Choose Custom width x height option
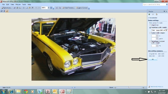The image size is (168, 94). click(x=150, y=33)
